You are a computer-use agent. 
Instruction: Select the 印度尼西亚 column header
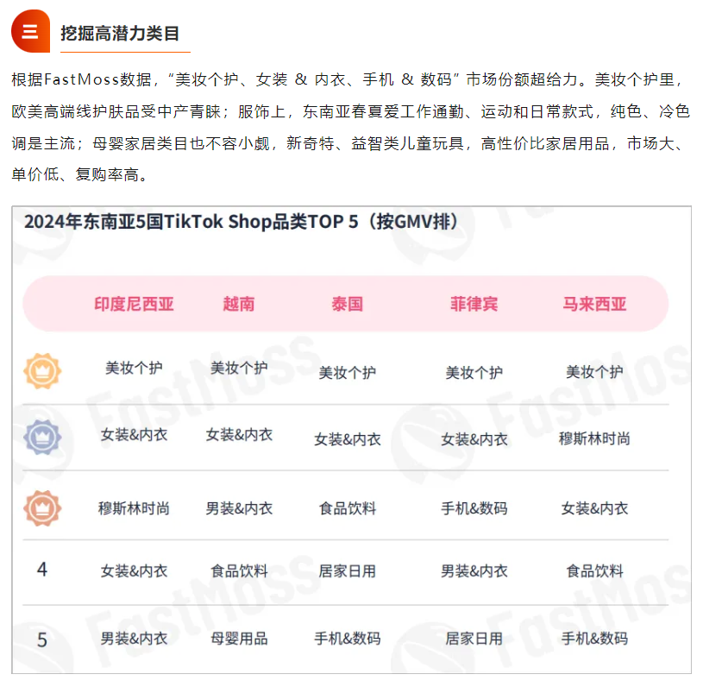click(134, 305)
